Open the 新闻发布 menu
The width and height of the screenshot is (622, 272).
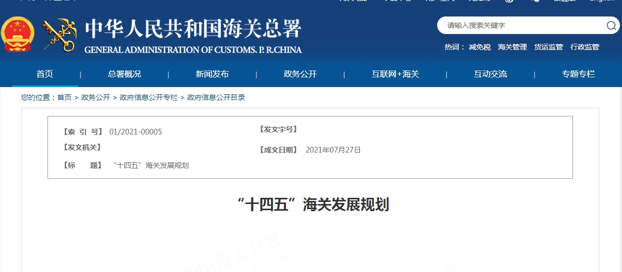[212, 74]
